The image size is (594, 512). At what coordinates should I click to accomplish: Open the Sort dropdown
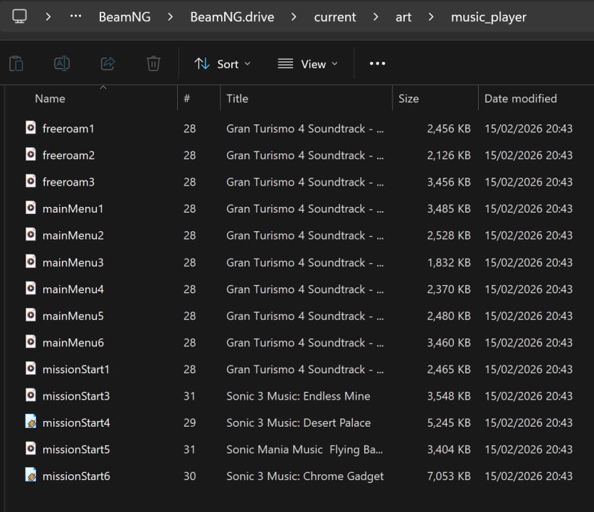click(x=223, y=64)
